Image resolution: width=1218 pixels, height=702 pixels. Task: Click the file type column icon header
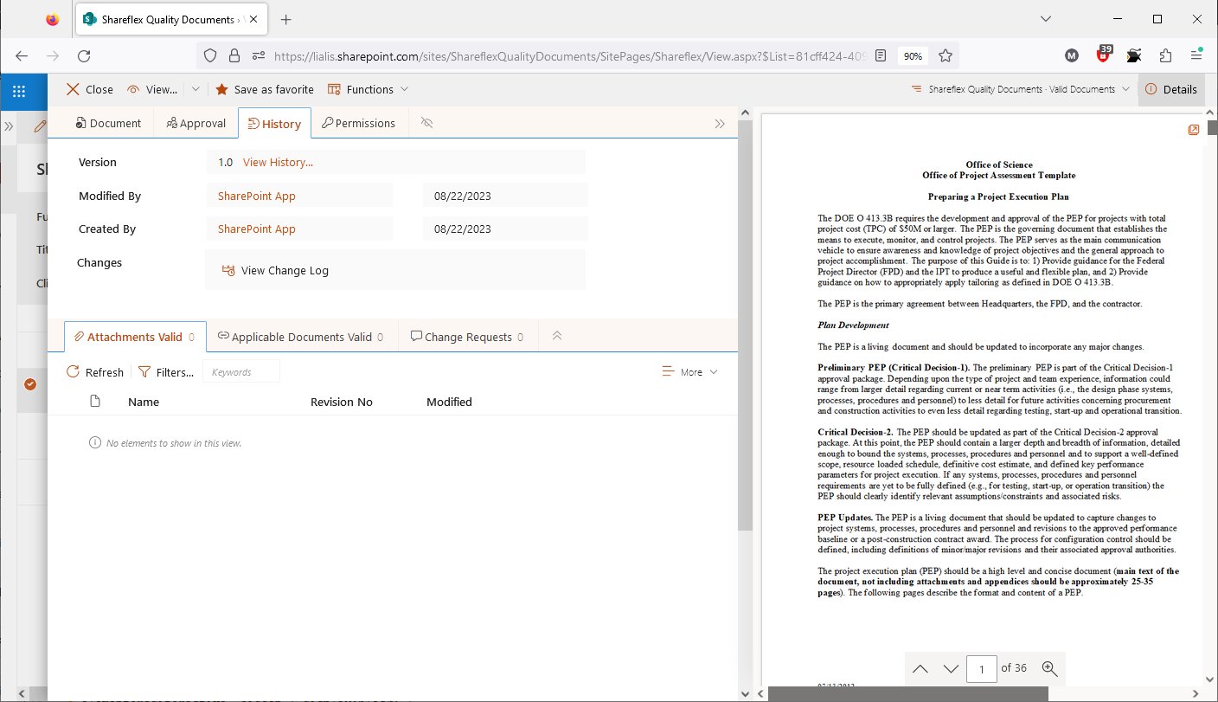[x=95, y=402]
